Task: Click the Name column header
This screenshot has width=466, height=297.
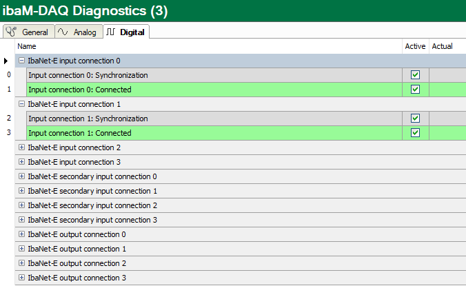Action: pos(207,46)
